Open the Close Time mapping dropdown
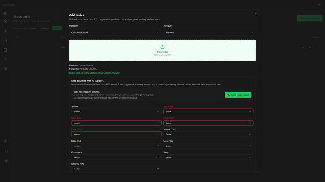Screen dimensions: 325x182 (208, 123)
